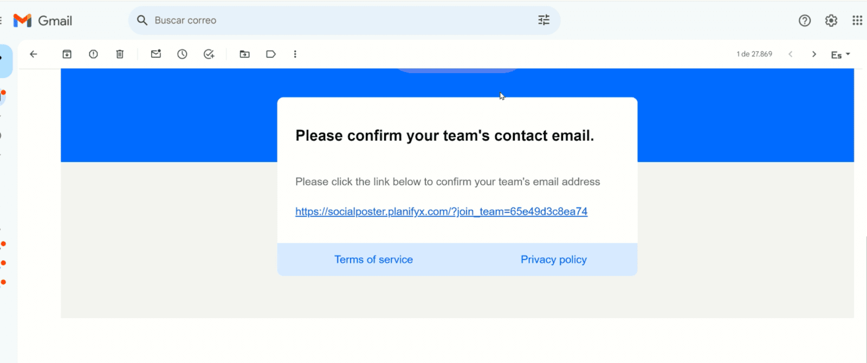Open the Privacy policy link
Image resolution: width=867 pixels, height=363 pixels.
coord(553,260)
